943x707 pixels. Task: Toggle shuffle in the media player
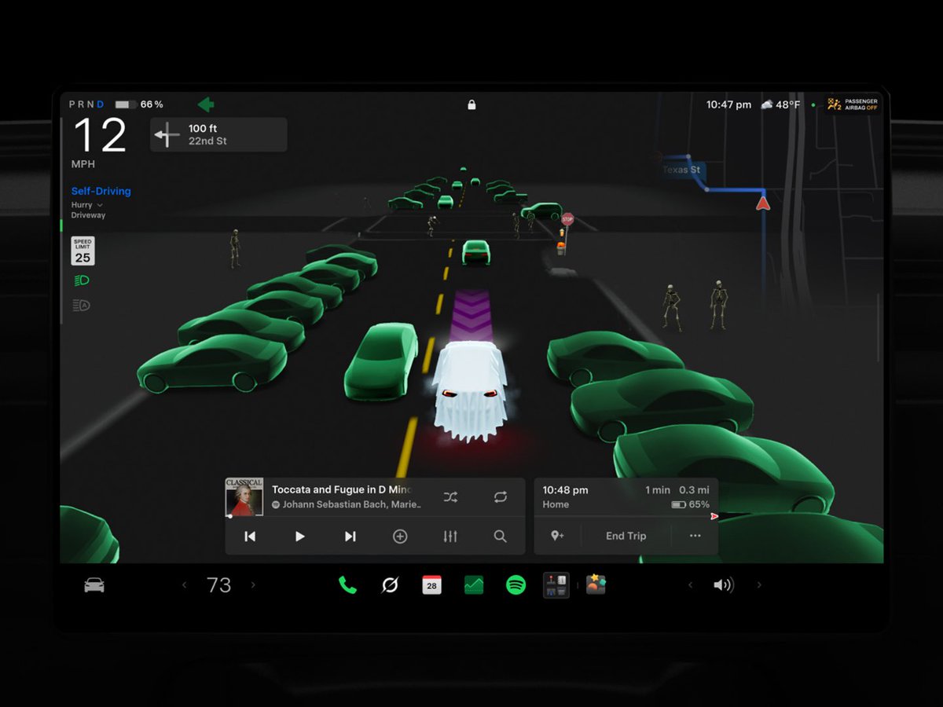[450, 497]
